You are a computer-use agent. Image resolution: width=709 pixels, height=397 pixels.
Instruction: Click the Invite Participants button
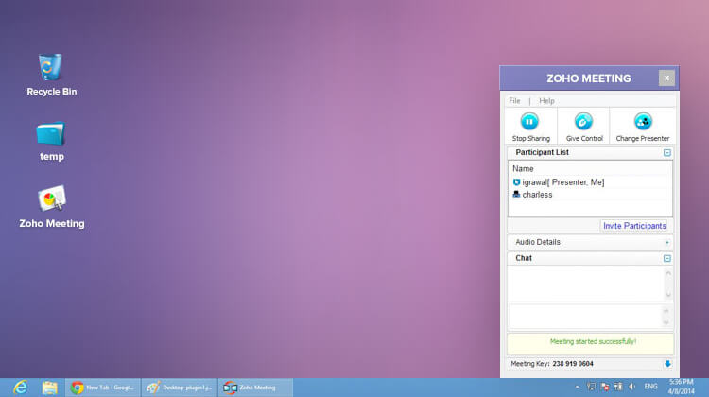coord(634,226)
